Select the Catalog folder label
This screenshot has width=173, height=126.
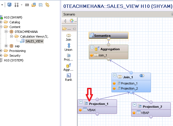point(15,22)
